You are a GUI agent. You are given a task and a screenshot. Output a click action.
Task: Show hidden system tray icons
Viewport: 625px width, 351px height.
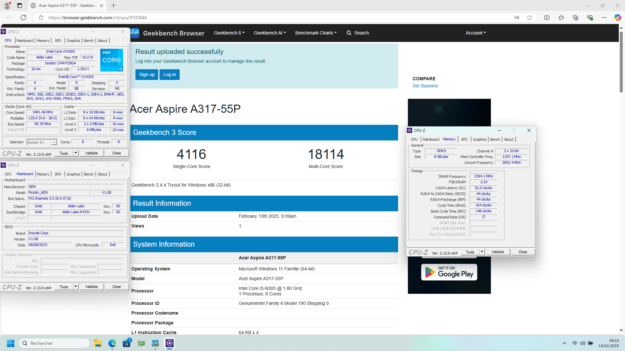pyautogui.click(x=564, y=343)
